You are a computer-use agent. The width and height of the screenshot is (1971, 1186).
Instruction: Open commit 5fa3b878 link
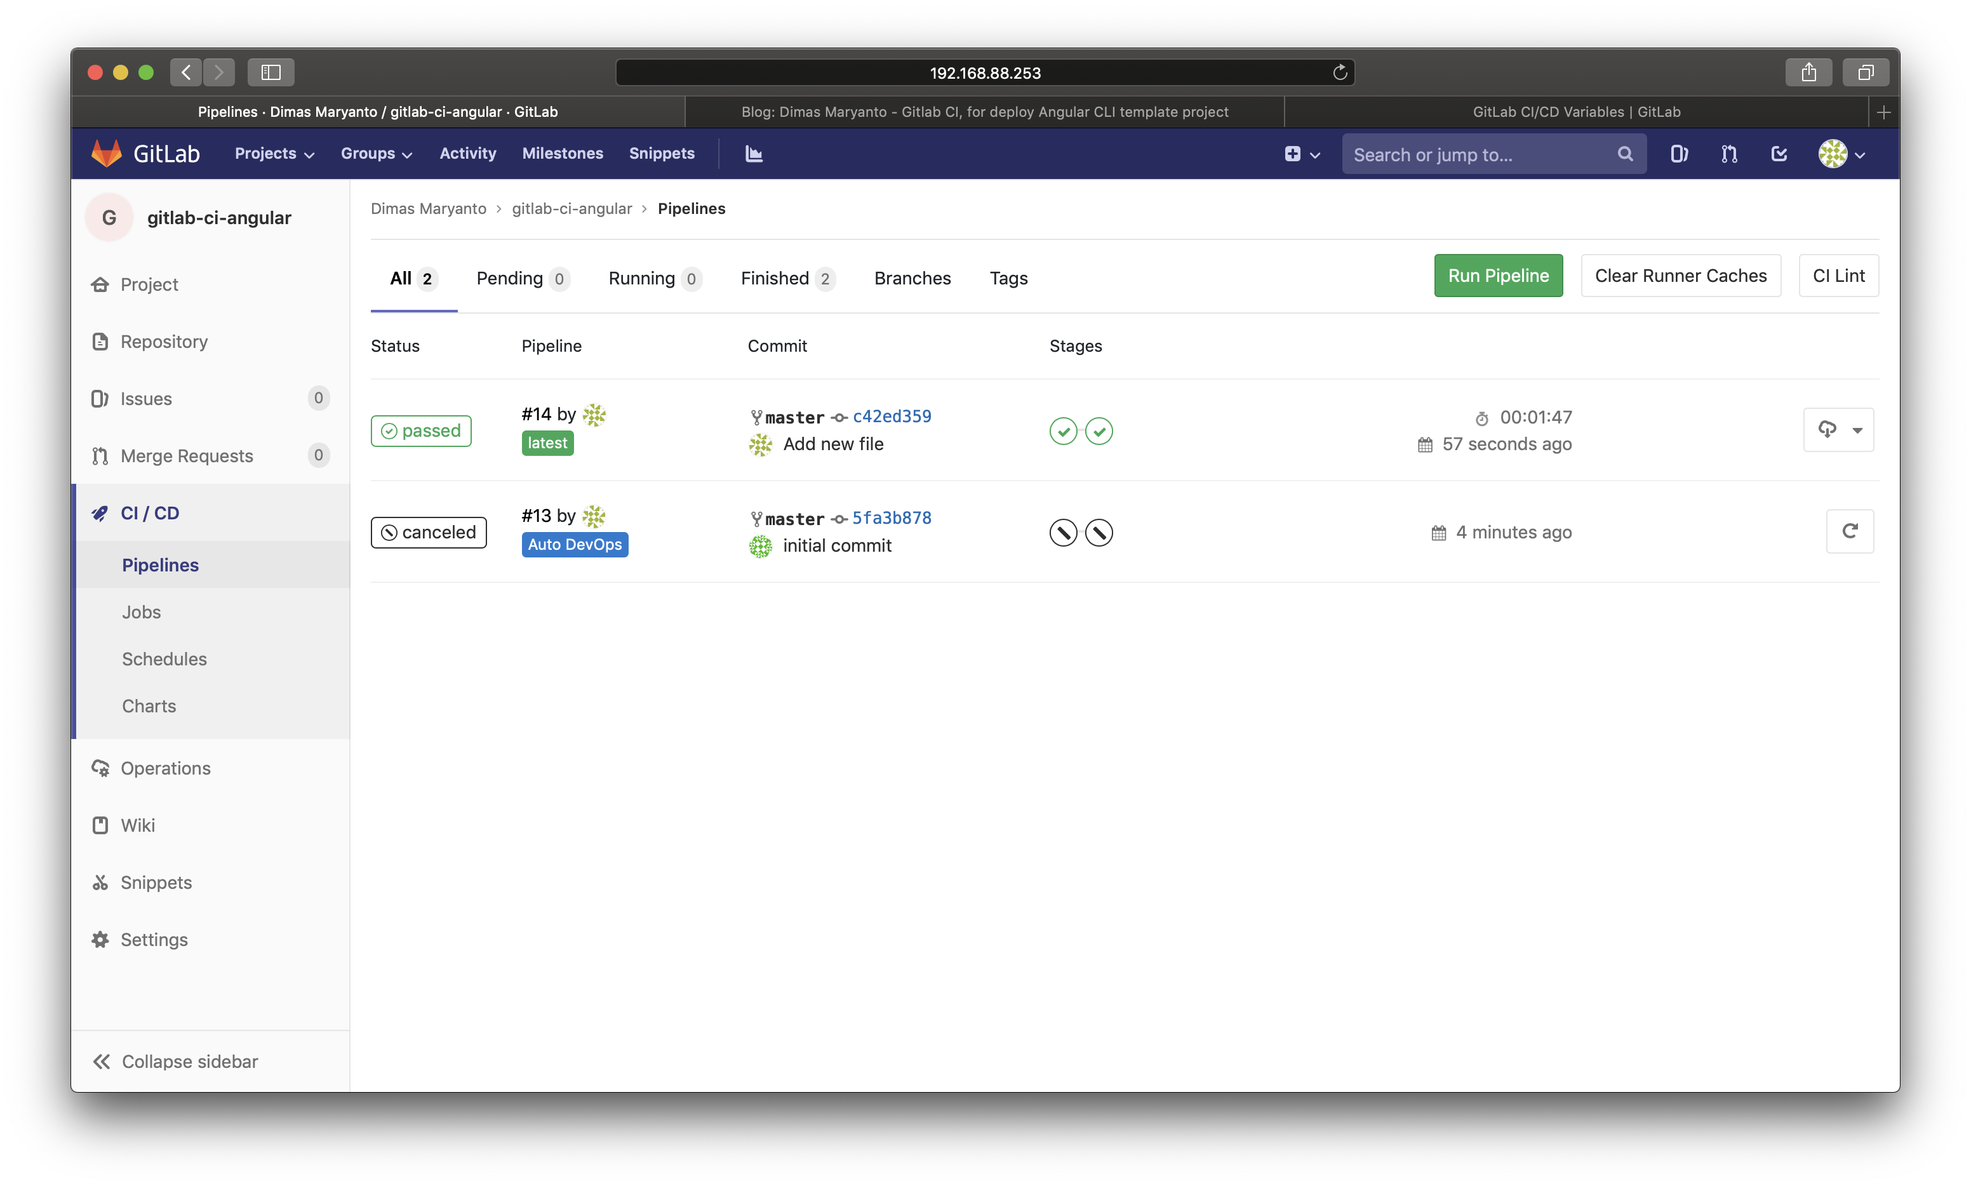click(x=891, y=518)
